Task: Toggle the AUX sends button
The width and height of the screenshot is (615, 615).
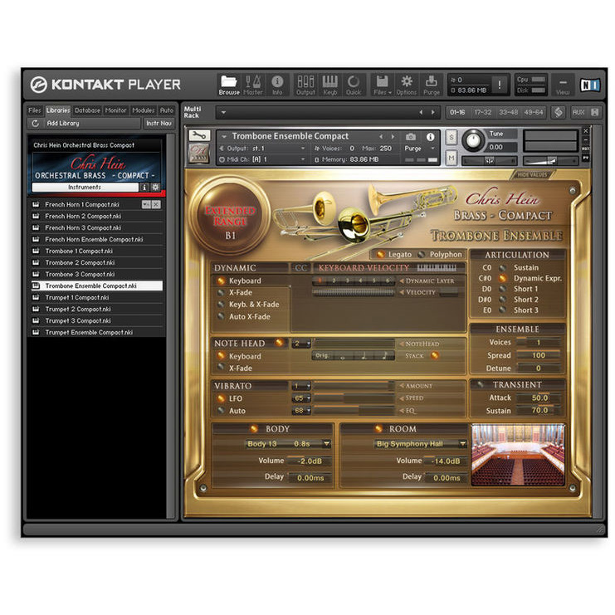Action: (578, 113)
